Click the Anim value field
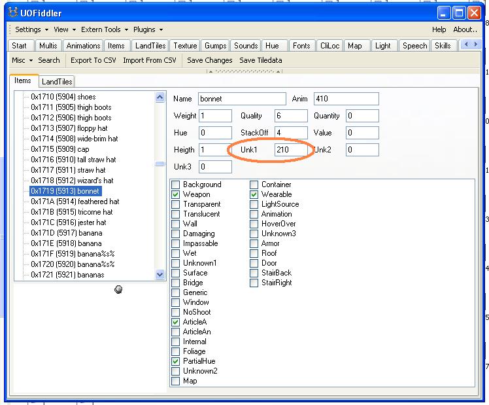The height and width of the screenshot is (405, 489). point(346,99)
